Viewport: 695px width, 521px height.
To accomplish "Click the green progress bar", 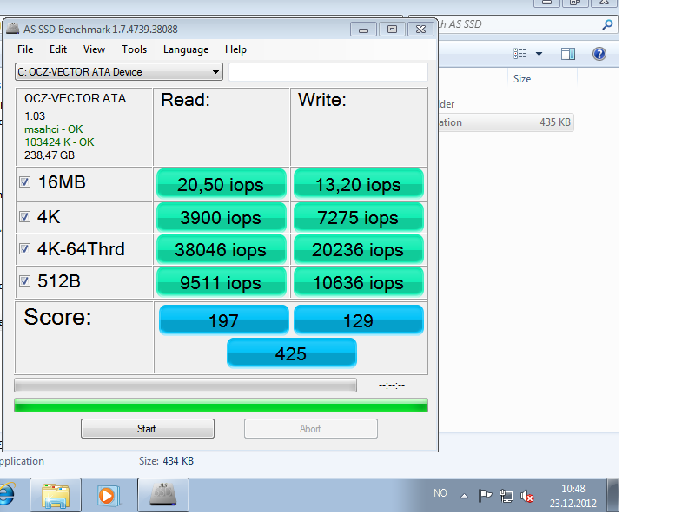I will click(x=221, y=406).
